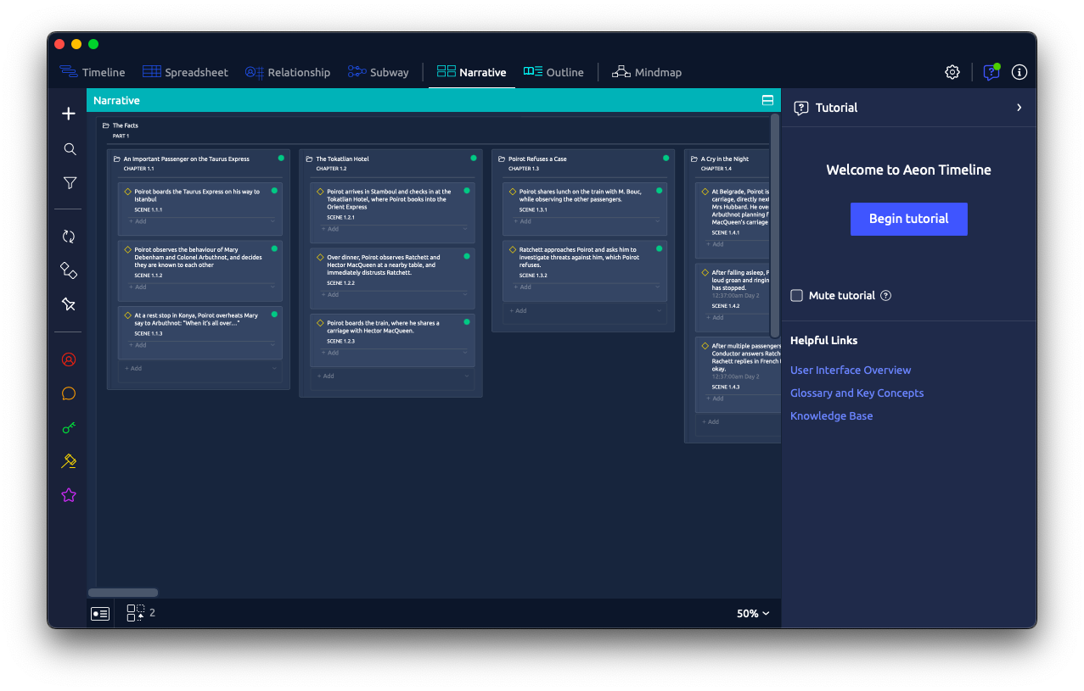
Task: Toggle green status dot on The Tokatlian Hotel
Action: [x=474, y=158]
